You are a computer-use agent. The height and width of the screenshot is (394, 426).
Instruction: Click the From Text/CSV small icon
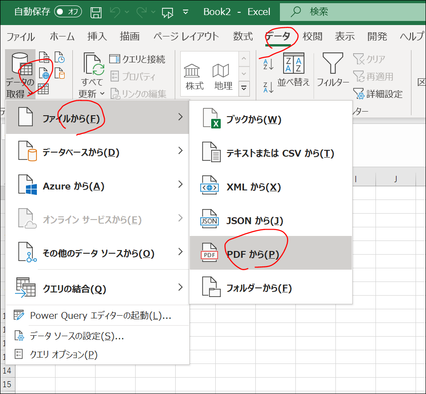click(44, 57)
